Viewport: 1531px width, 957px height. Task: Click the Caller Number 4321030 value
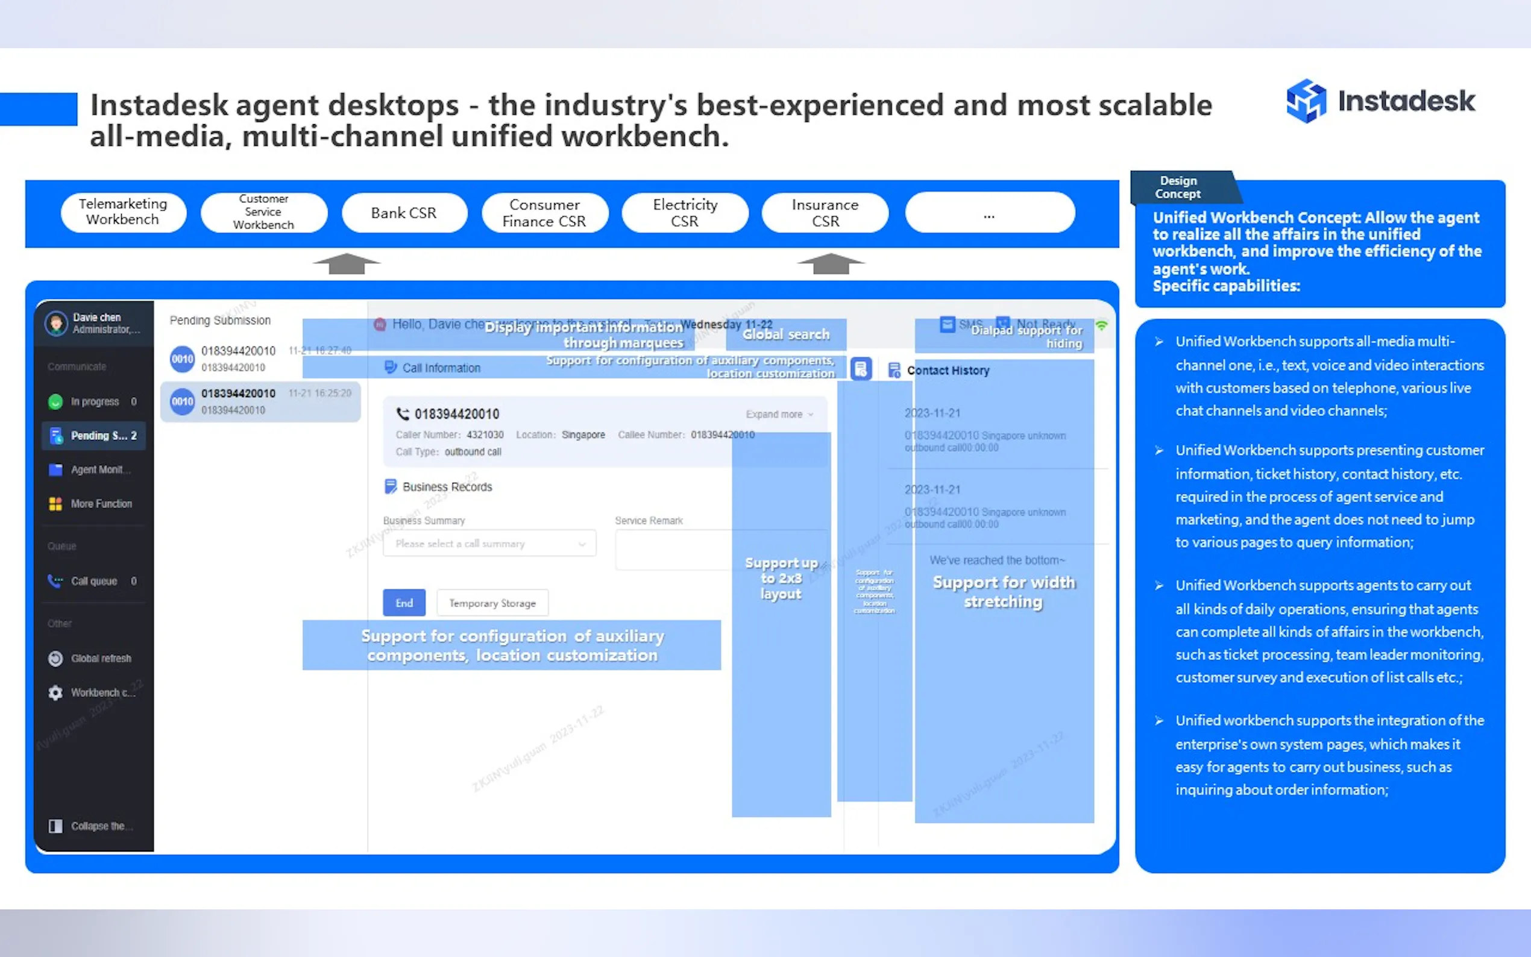click(485, 435)
